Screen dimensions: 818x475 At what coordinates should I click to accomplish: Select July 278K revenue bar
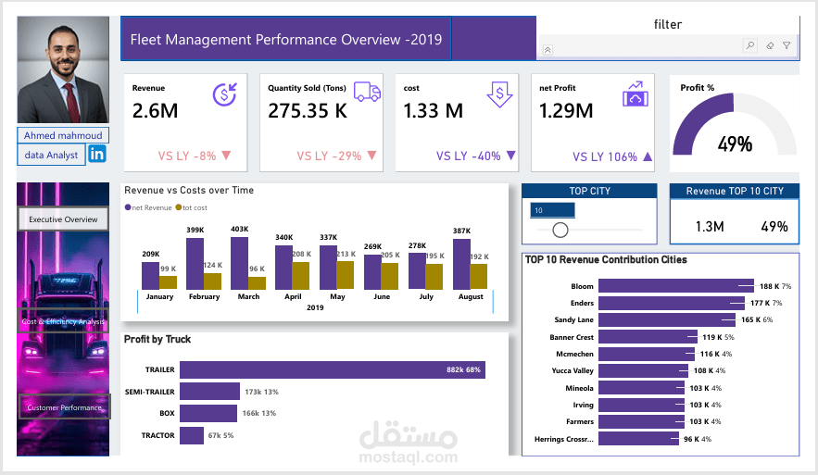click(417, 271)
